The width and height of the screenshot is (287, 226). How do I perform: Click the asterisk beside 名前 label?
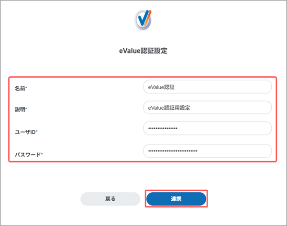26,87
